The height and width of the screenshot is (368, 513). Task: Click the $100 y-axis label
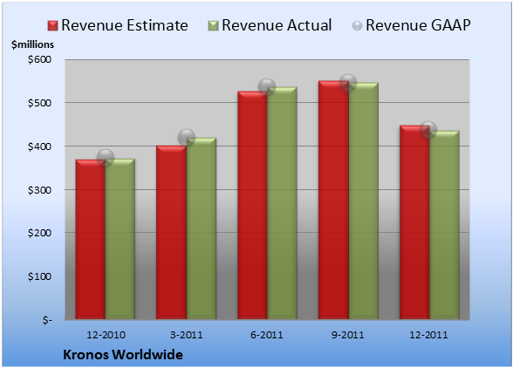[x=39, y=276]
